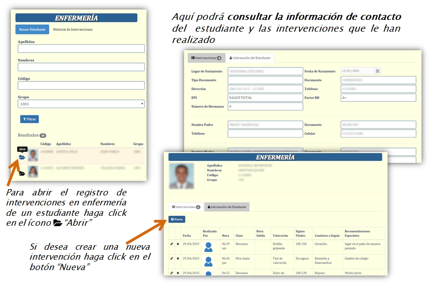Click the Teléfono field below Nombre Padre
The width and height of the screenshot is (431, 285).
coord(265,133)
